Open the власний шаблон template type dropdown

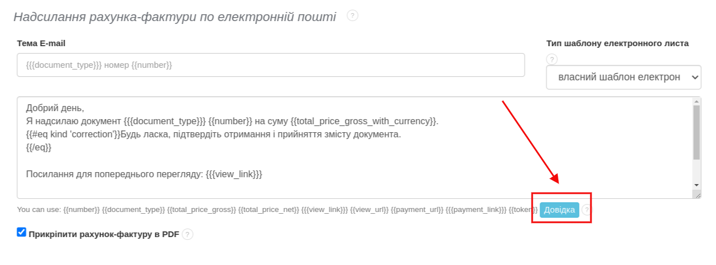click(623, 77)
